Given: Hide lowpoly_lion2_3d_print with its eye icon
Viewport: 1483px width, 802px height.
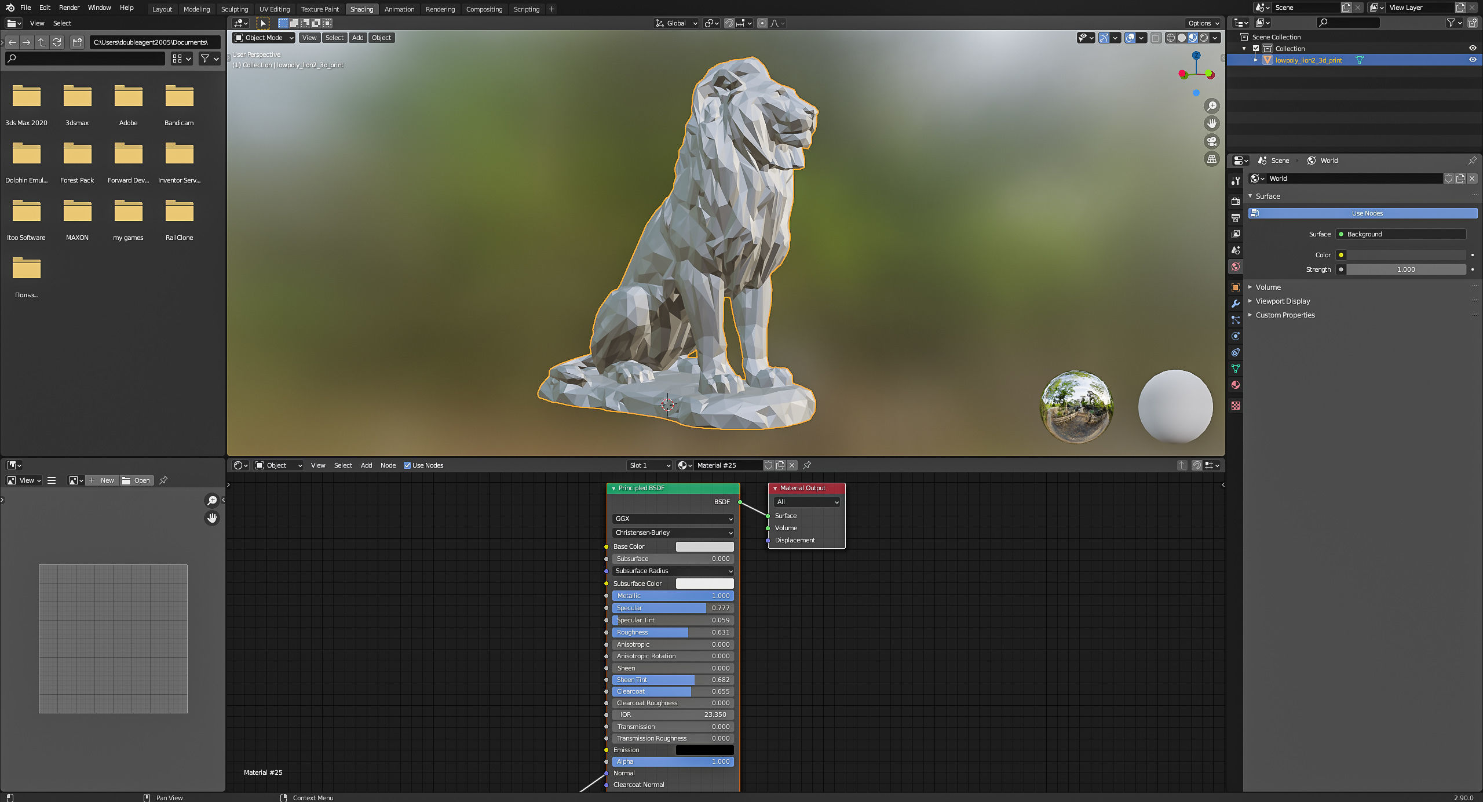Looking at the screenshot, I should pos(1472,60).
